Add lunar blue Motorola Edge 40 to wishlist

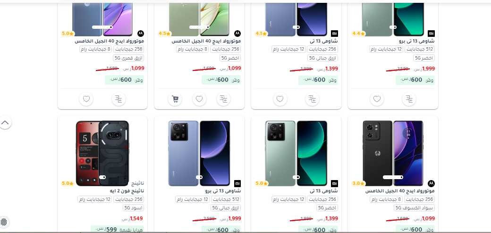click(x=86, y=99)
